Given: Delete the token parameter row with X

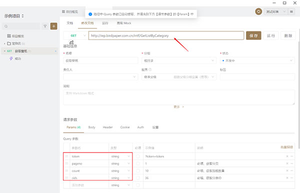Looking at the screenshot, I should tap(287, 157).
